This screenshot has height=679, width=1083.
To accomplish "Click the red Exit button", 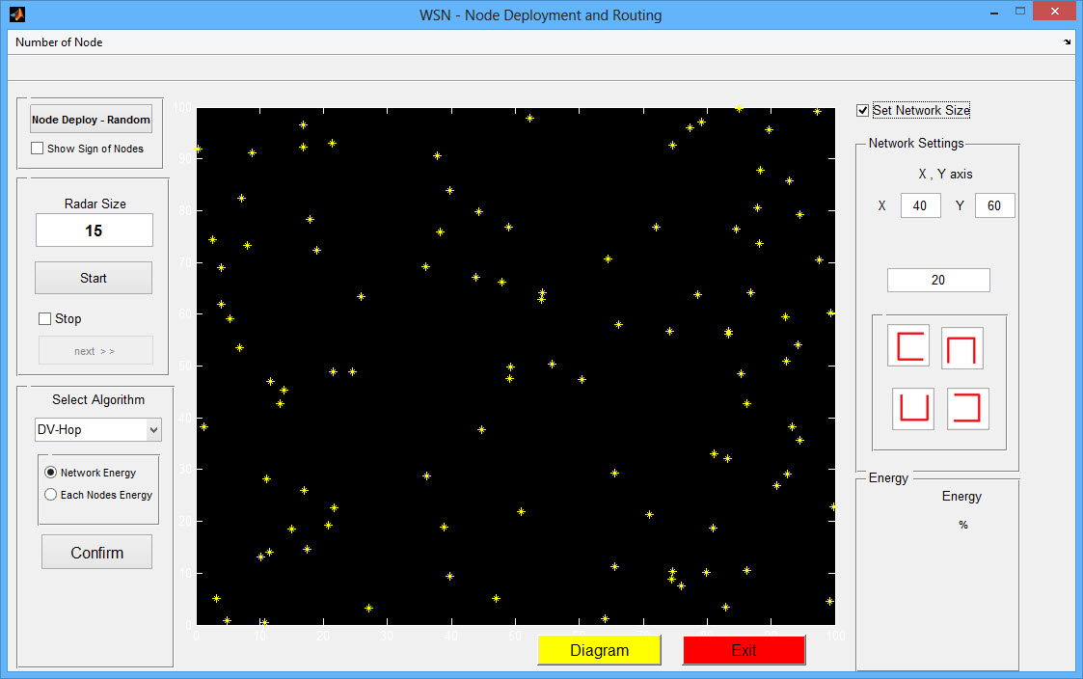I will point(744,650).
